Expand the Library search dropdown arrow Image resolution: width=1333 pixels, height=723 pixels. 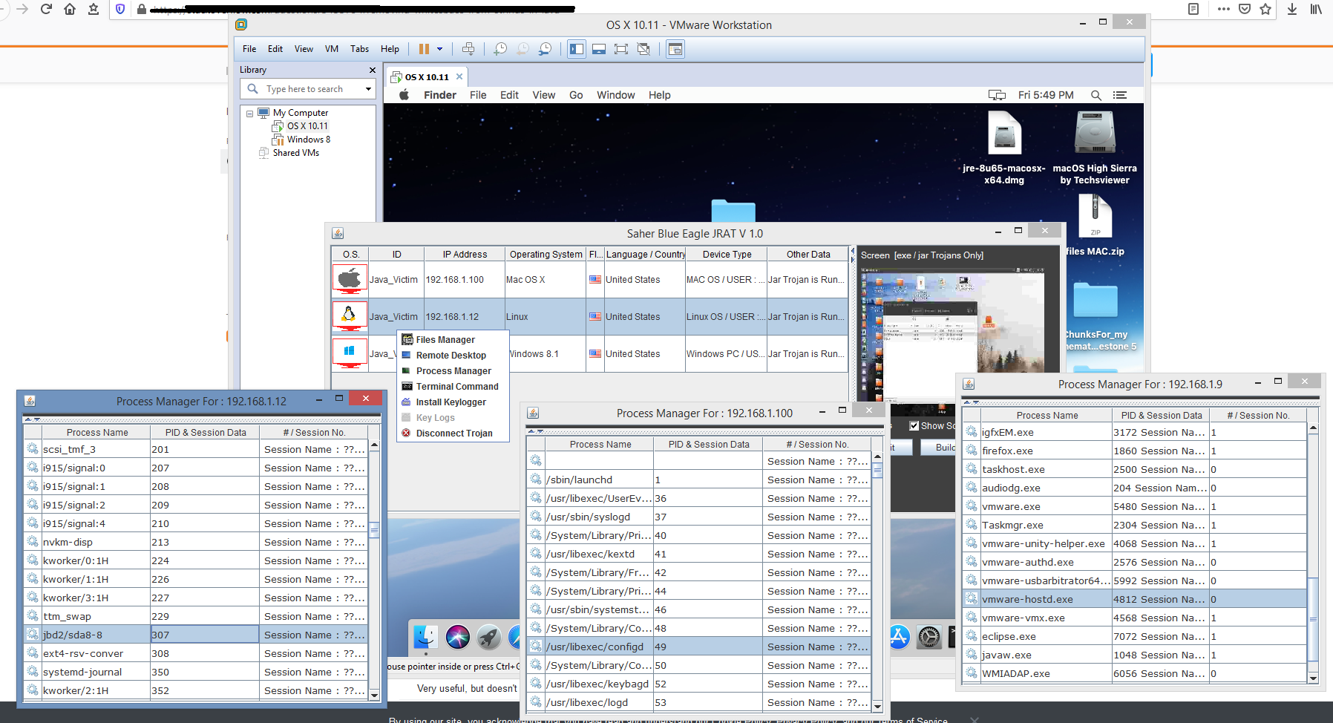point(368,89)
